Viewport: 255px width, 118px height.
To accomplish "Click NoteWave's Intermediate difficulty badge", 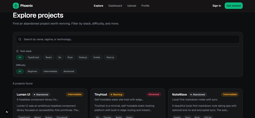I will tap(230, 94).
